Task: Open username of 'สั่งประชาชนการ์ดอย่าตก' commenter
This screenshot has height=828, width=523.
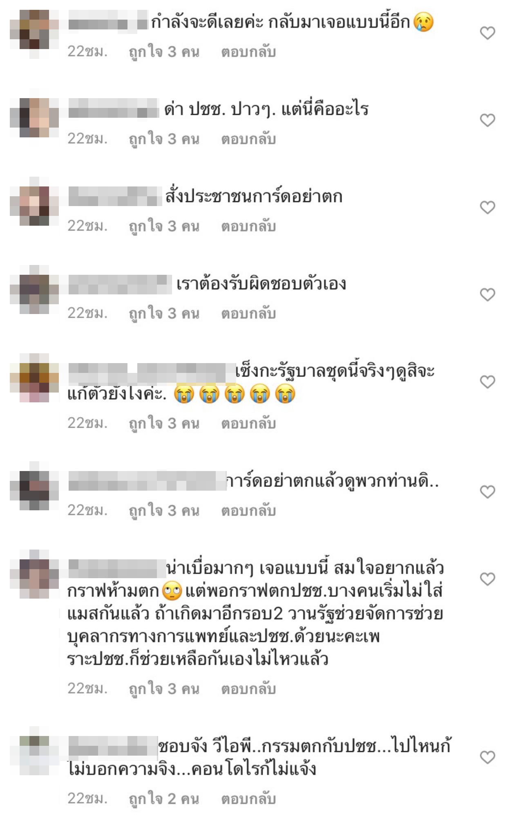Action: [x=115, y=196]
